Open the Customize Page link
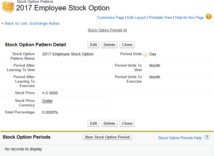Viewport: 214px width, 156px height. [x=110, y=17]
